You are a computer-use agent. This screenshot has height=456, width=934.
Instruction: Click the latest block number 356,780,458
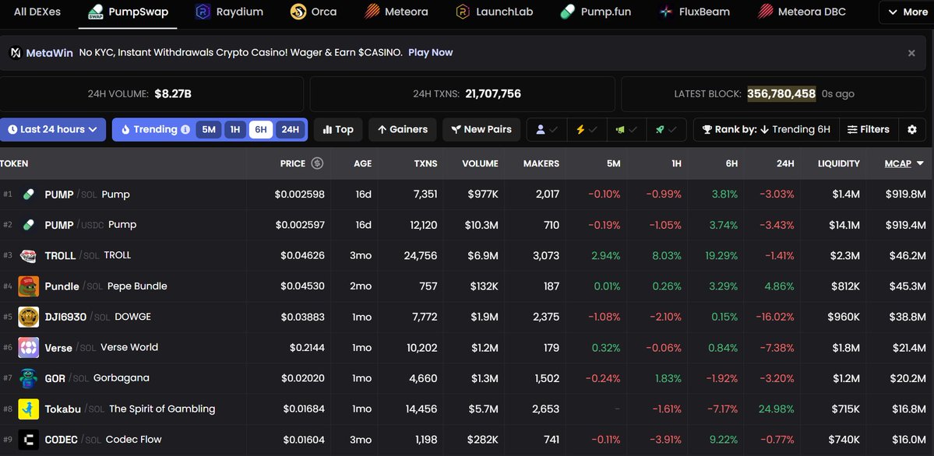[x=781, y=93]
